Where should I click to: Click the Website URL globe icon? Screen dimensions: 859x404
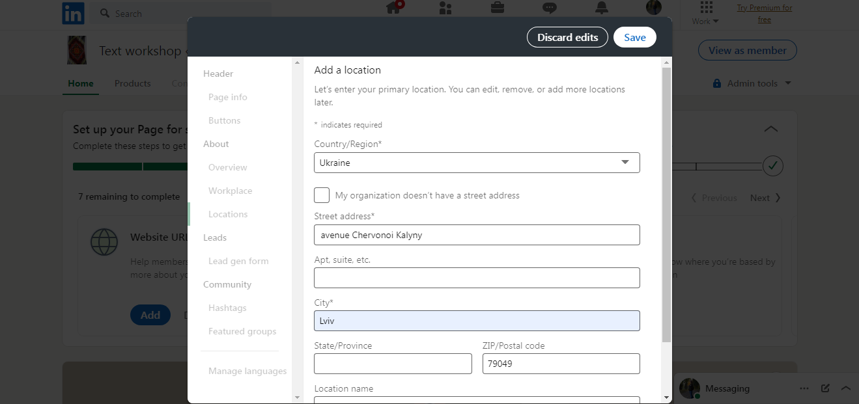click(x=104, y=242)
